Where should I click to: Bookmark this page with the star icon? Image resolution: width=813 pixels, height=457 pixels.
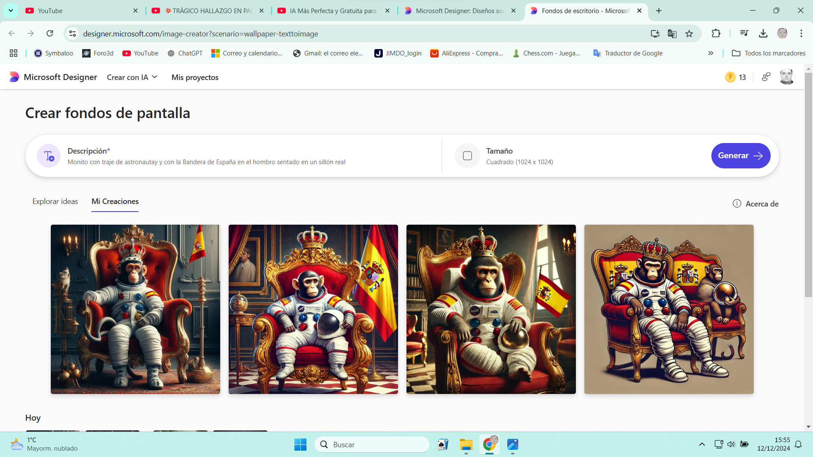(689, 34)
